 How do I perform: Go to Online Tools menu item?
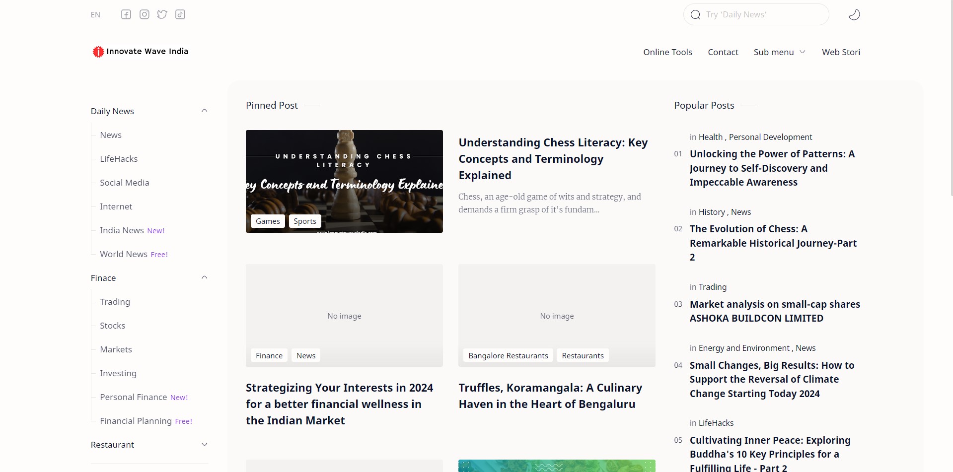[x=667, y=52]
